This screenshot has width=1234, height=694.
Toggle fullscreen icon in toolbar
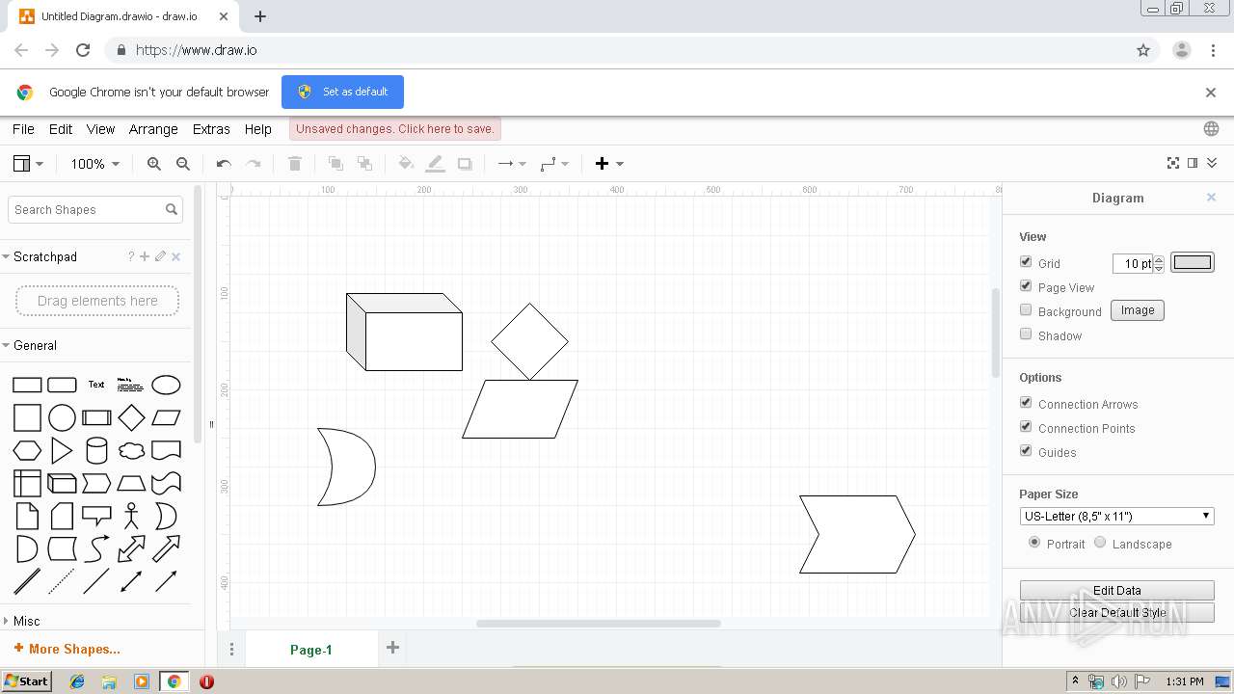point(1173,163)
